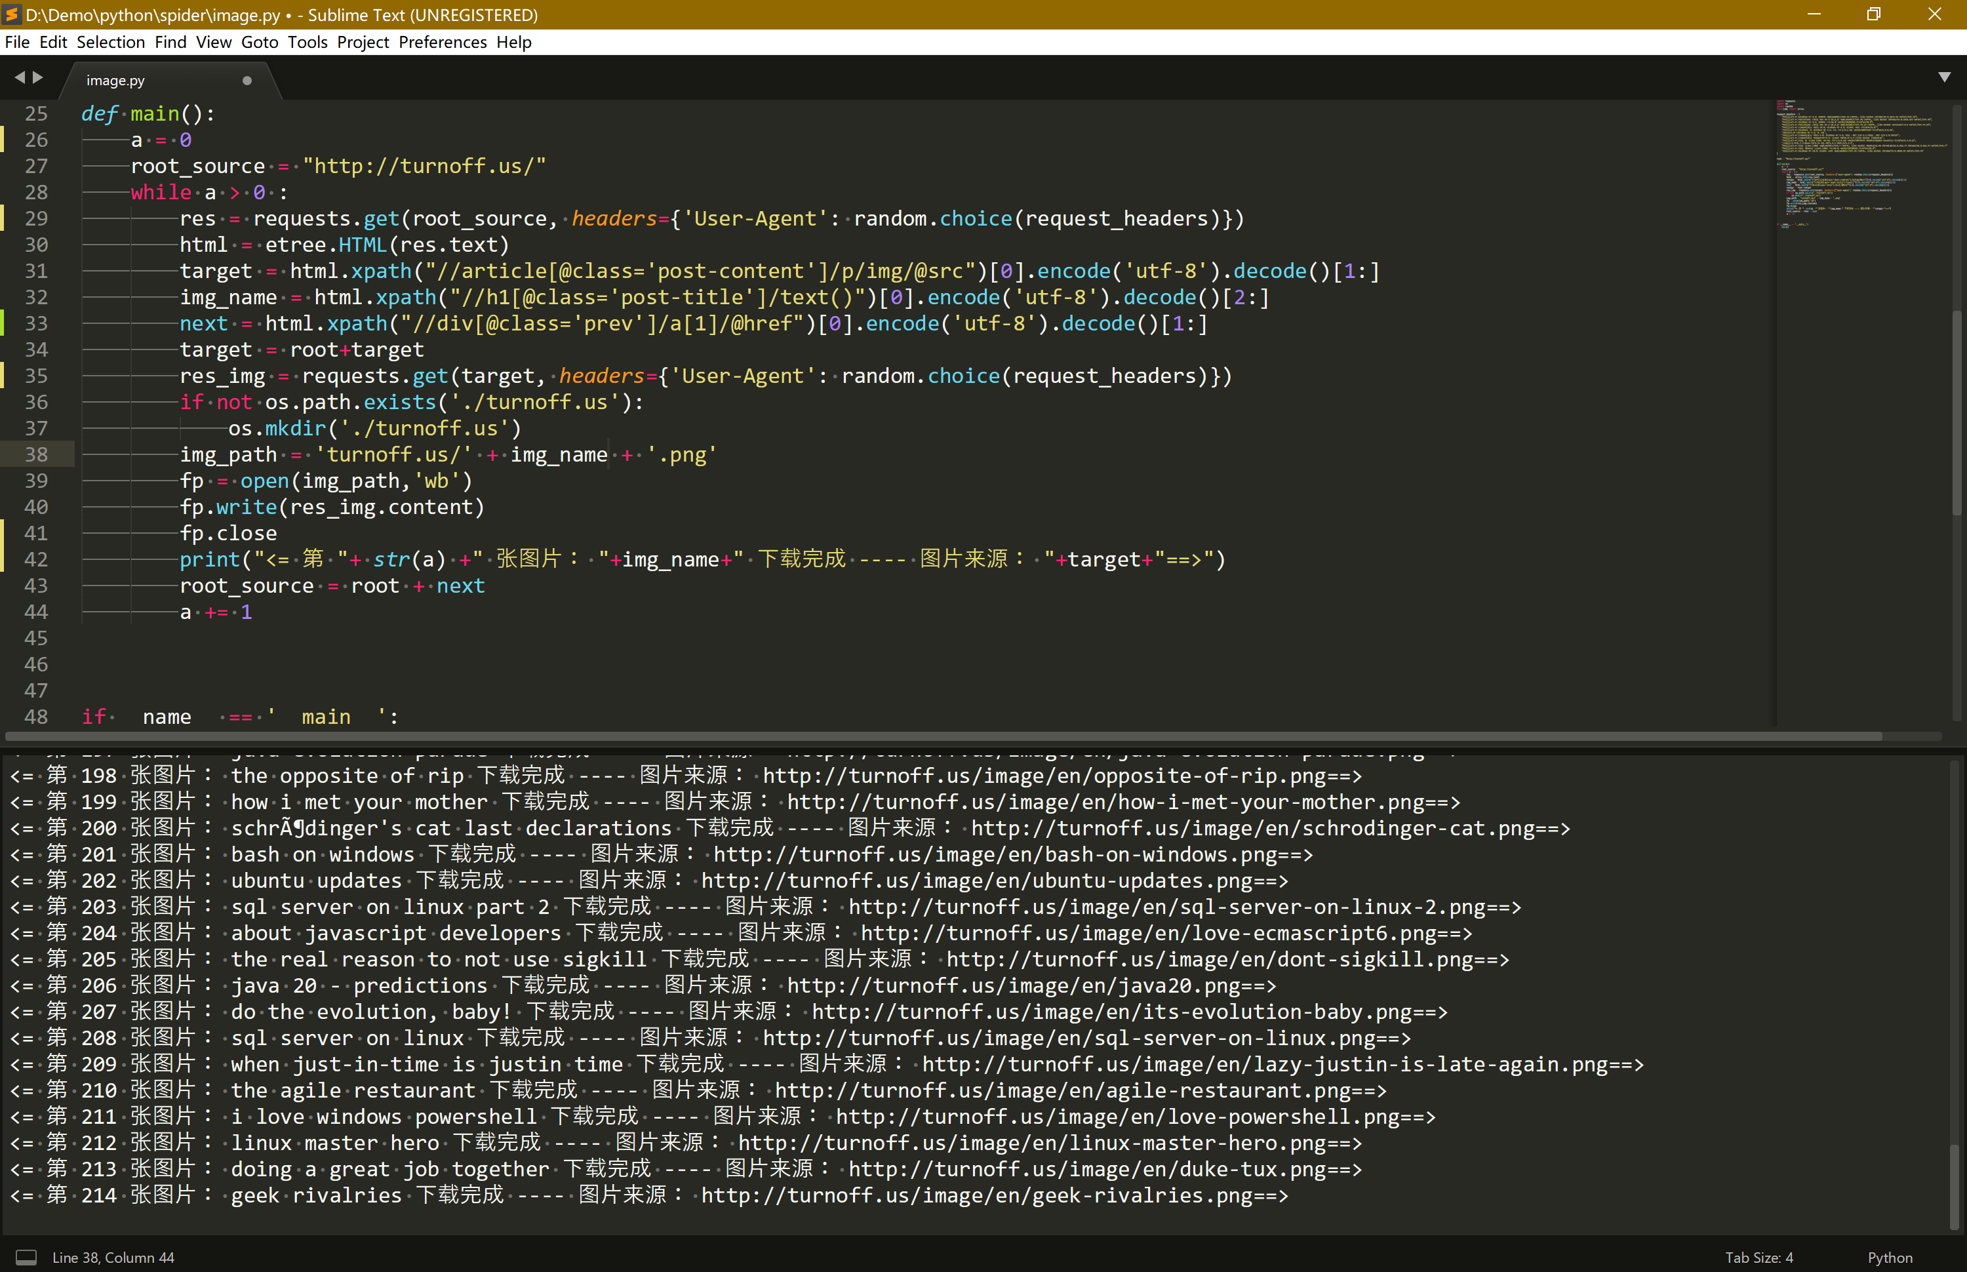The width and height of the screenshot is (1967, 1272).
Task: Open the Selection menu
Action: [111, 42]
